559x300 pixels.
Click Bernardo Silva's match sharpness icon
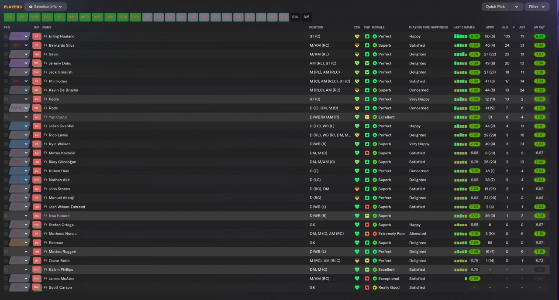(367, 45)
